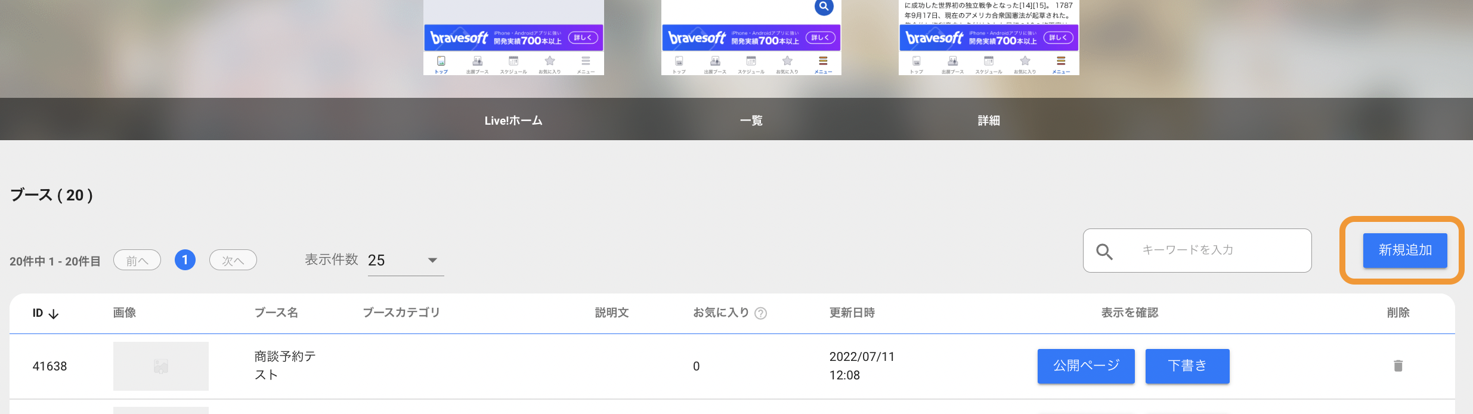The image size is (1473, 414).
Task: Focus the キーワードを入力 search field
Action: [1197, 251]
